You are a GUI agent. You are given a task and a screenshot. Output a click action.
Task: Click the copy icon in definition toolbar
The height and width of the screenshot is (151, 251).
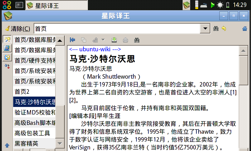click(x=83, y=40)
